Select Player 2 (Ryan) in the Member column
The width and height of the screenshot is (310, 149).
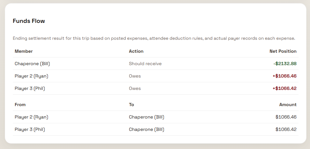31,76
